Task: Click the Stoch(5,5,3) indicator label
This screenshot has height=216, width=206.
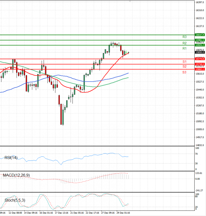Action: click(x=14, y=200)
